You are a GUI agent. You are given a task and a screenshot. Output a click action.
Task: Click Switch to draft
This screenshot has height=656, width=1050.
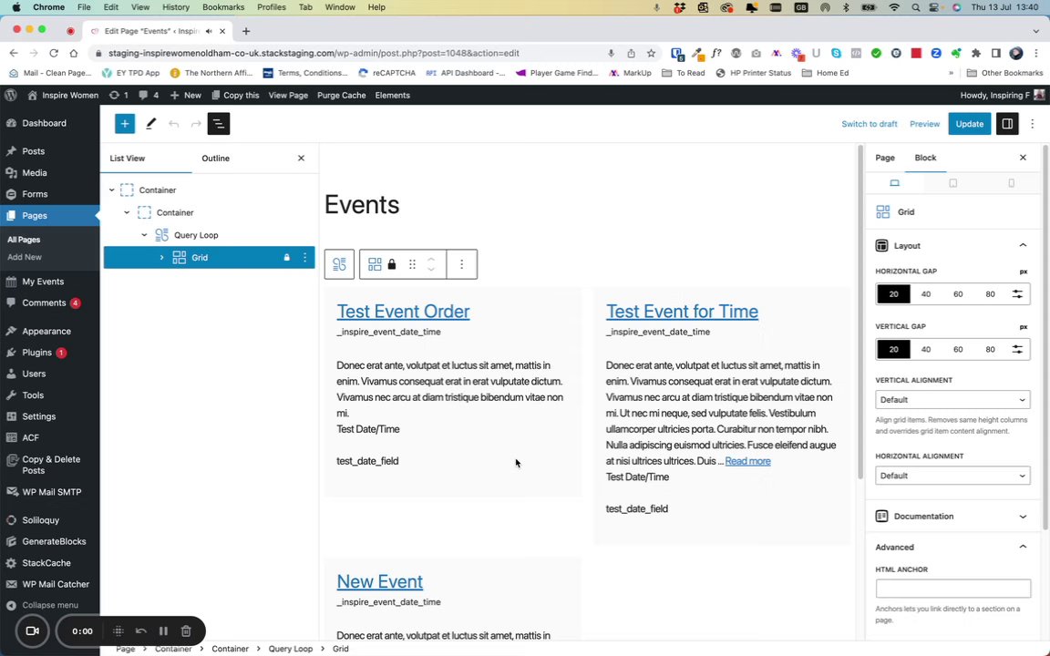[x=870, y=124]
